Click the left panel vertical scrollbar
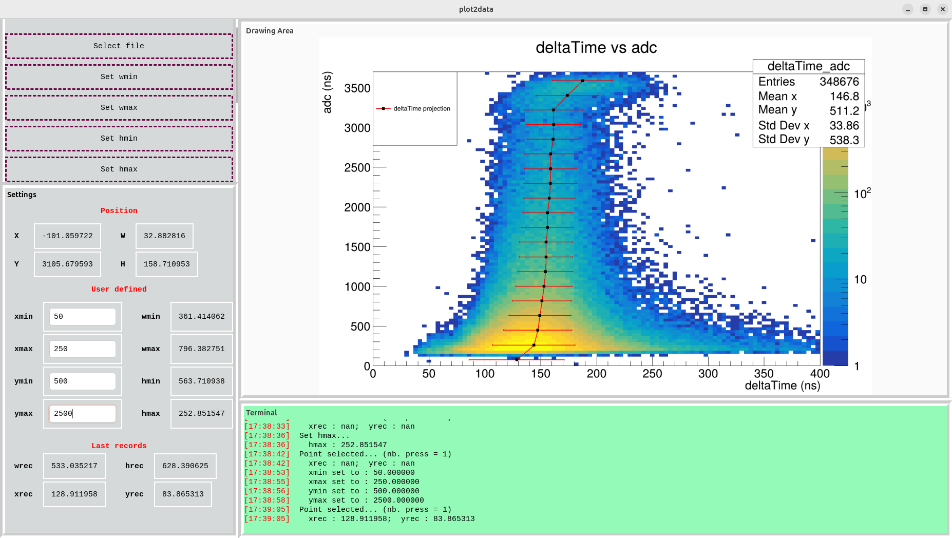The height and width of the screenshot is (538, 952). tap(237, 64)
